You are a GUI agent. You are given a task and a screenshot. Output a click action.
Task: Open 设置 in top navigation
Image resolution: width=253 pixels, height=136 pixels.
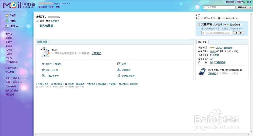[x=51, y=7]
